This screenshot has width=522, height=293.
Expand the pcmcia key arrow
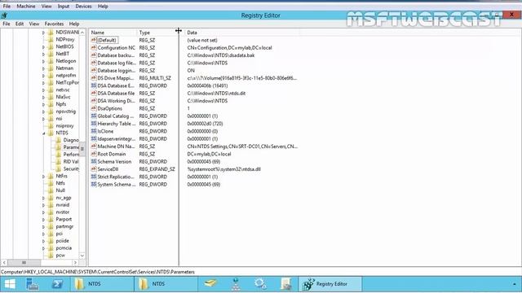pos(43,248)
